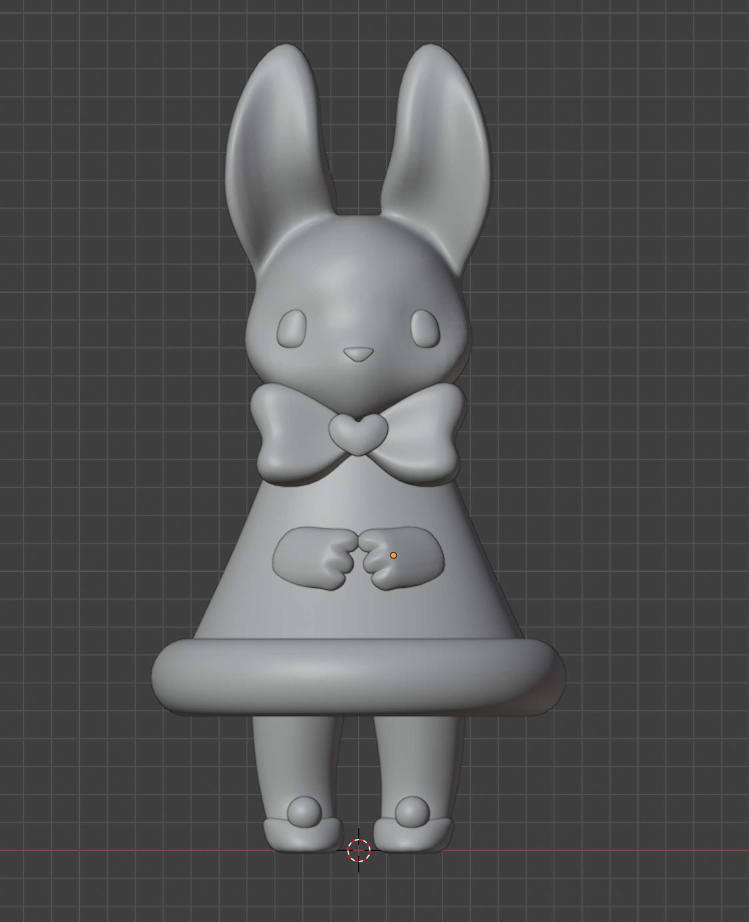Screen dimensions: 749x922
Task: Click the 3D cursor crosshair at the feet
Action: (358, 850)
